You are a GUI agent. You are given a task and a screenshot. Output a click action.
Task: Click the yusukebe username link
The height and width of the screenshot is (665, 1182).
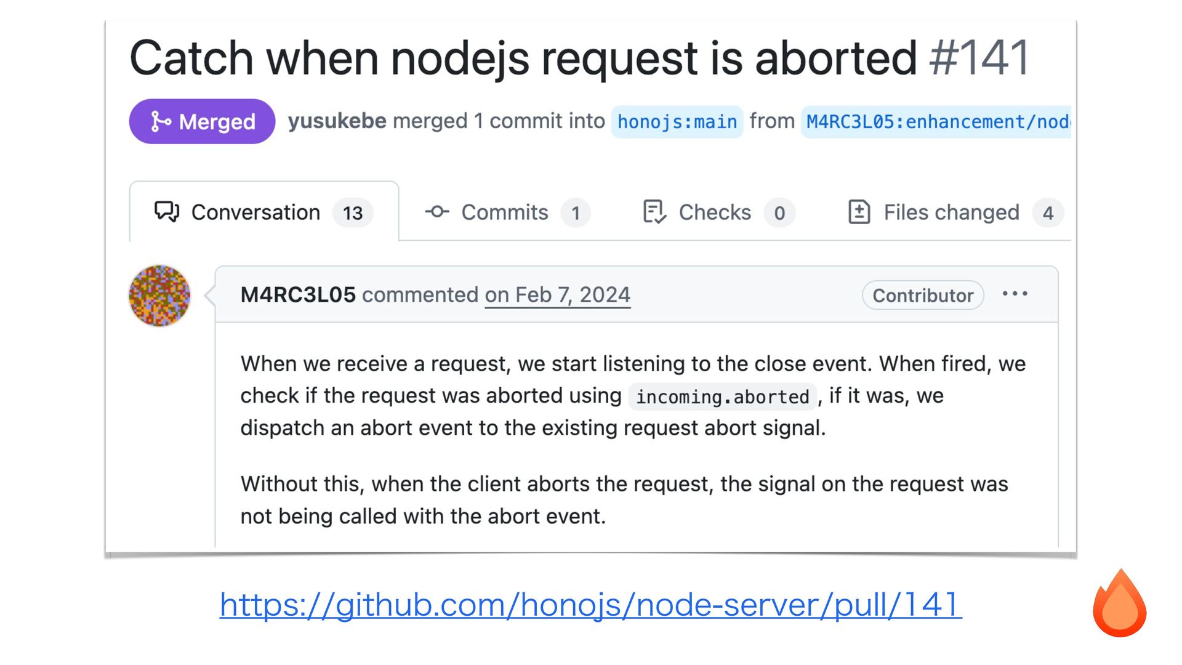[337, 121]
